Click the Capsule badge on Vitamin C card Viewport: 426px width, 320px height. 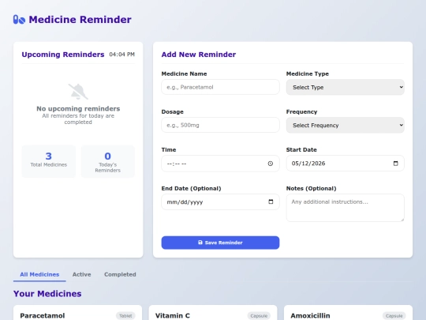coord(259,315)
